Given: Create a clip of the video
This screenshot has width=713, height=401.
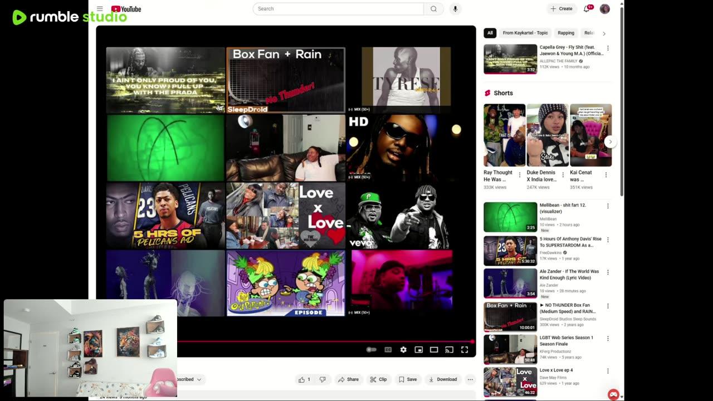Looking at the screenshot, I should coord(378,379).
